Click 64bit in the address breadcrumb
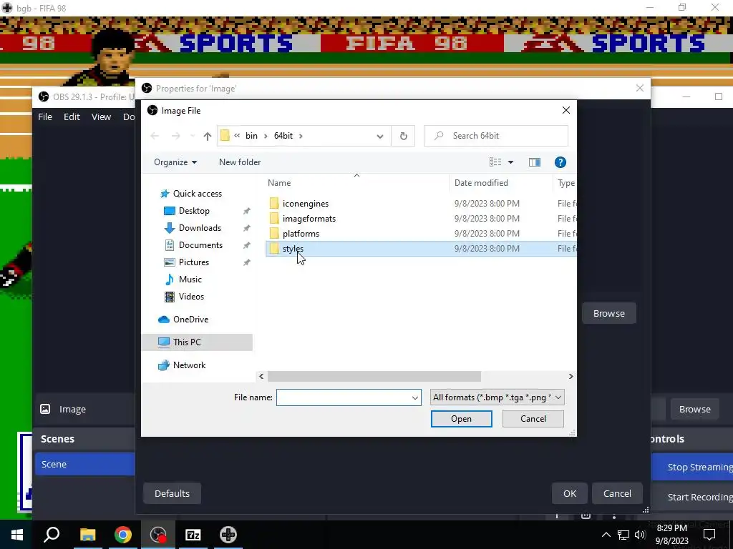733x549 pixels. [283, 136]
